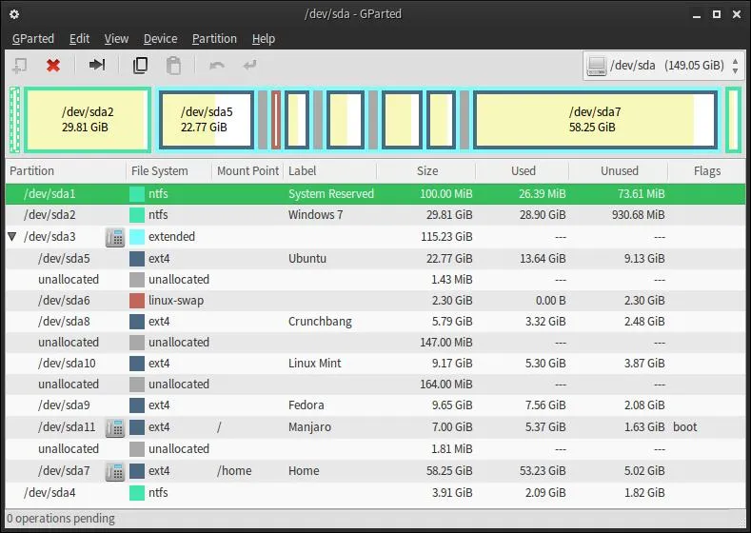Select the /dev/sda2 block in disk map
The height and width of the screenshot is (533, 751).
tap(88, 120)
